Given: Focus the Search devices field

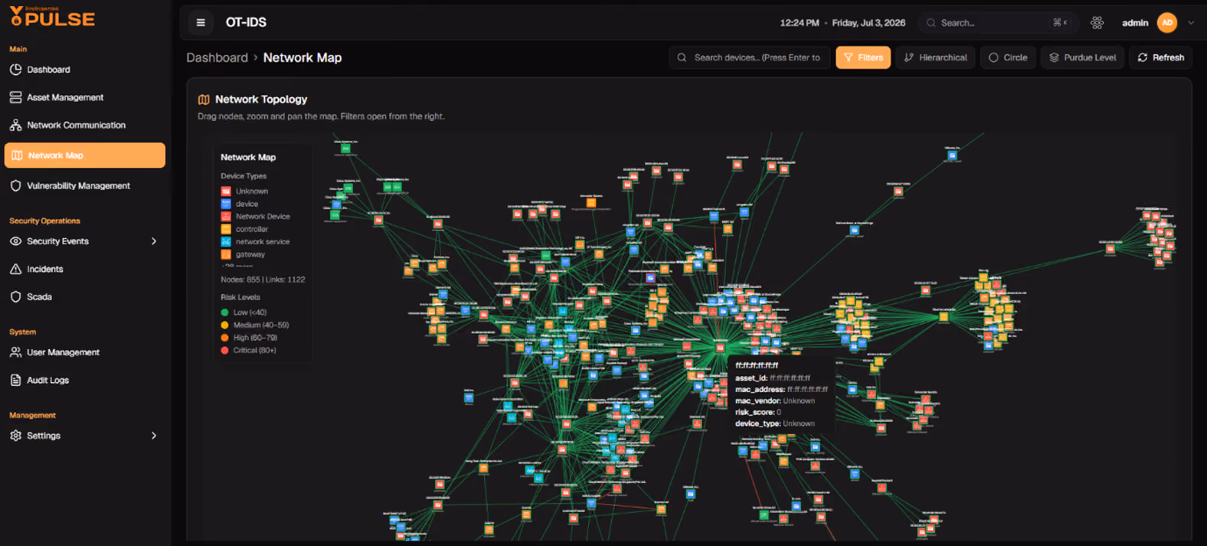Looking at the screenshot, I should tap(749, 57).
